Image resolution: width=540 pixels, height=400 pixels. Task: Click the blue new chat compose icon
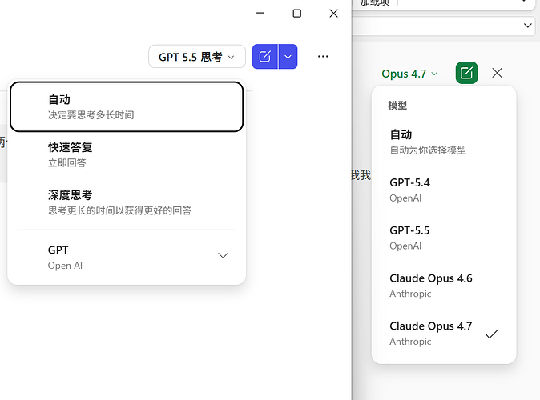point(265,57)
